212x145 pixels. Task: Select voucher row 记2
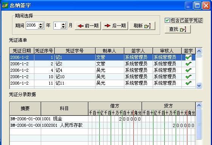click(102, 64)
